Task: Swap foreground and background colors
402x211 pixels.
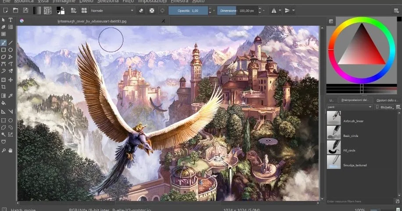Action: pyautogui.click(x=62, y=8)
